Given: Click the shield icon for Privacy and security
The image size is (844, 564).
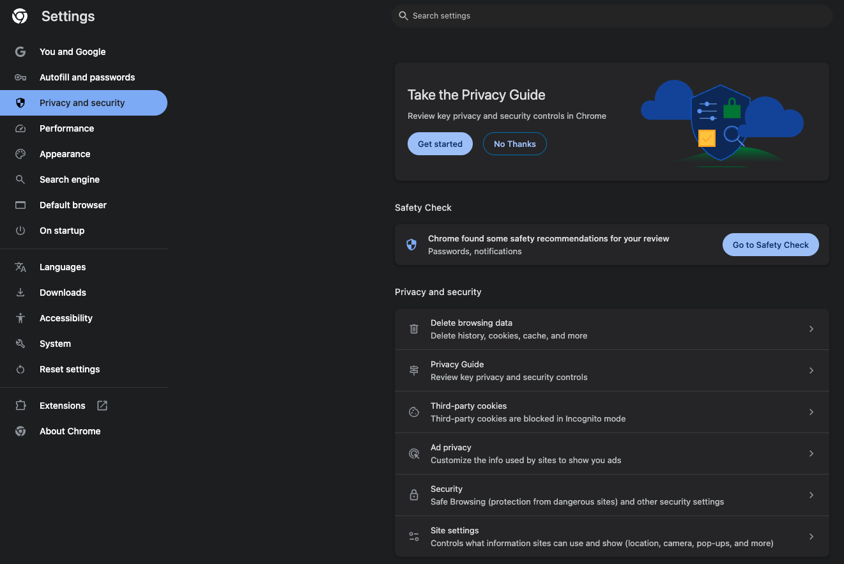Looking at the screenshot, I should pyautogui.click(x=20, y=103).
